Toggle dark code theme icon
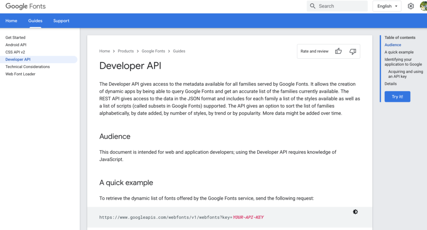This screenshot has width=427, height=230. (x=355, y=212)
